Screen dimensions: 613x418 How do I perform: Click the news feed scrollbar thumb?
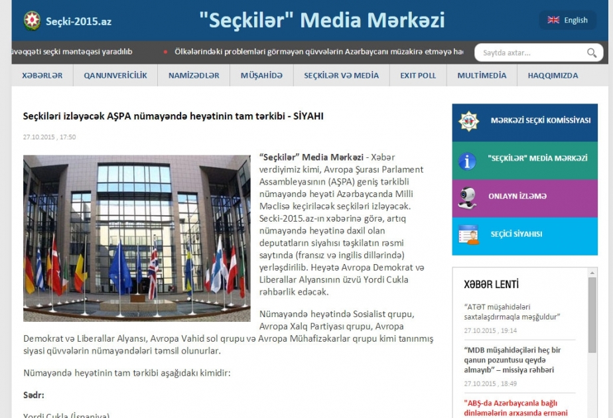click(x=592, y=315)
